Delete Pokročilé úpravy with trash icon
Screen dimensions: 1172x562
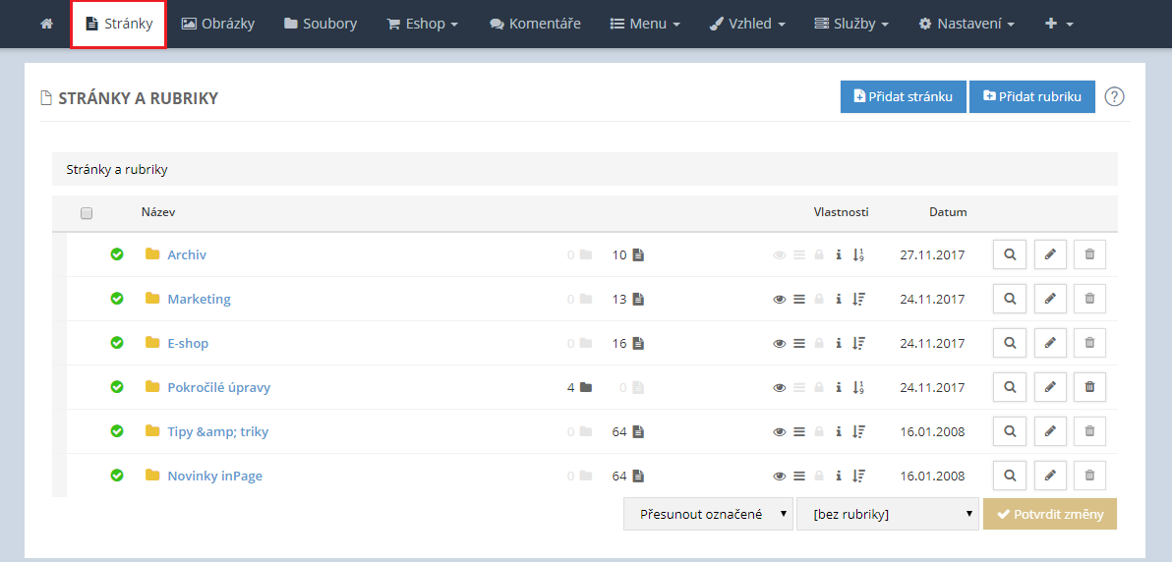coord(1089,387)
